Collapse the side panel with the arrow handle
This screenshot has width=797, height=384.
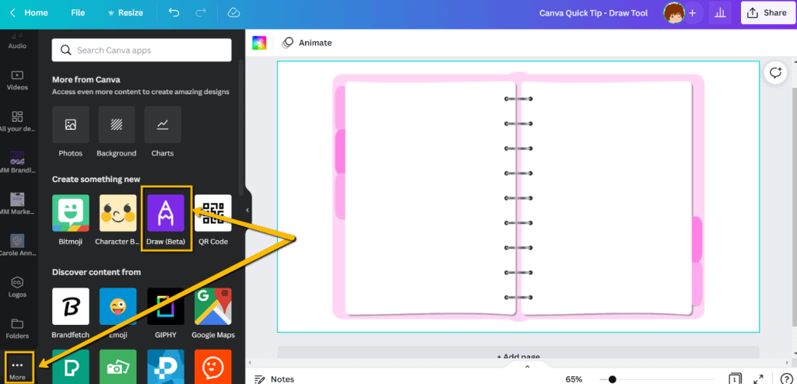(248, 210)
